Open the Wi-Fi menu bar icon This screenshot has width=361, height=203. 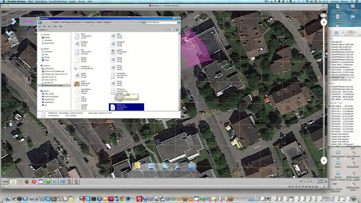307,1
